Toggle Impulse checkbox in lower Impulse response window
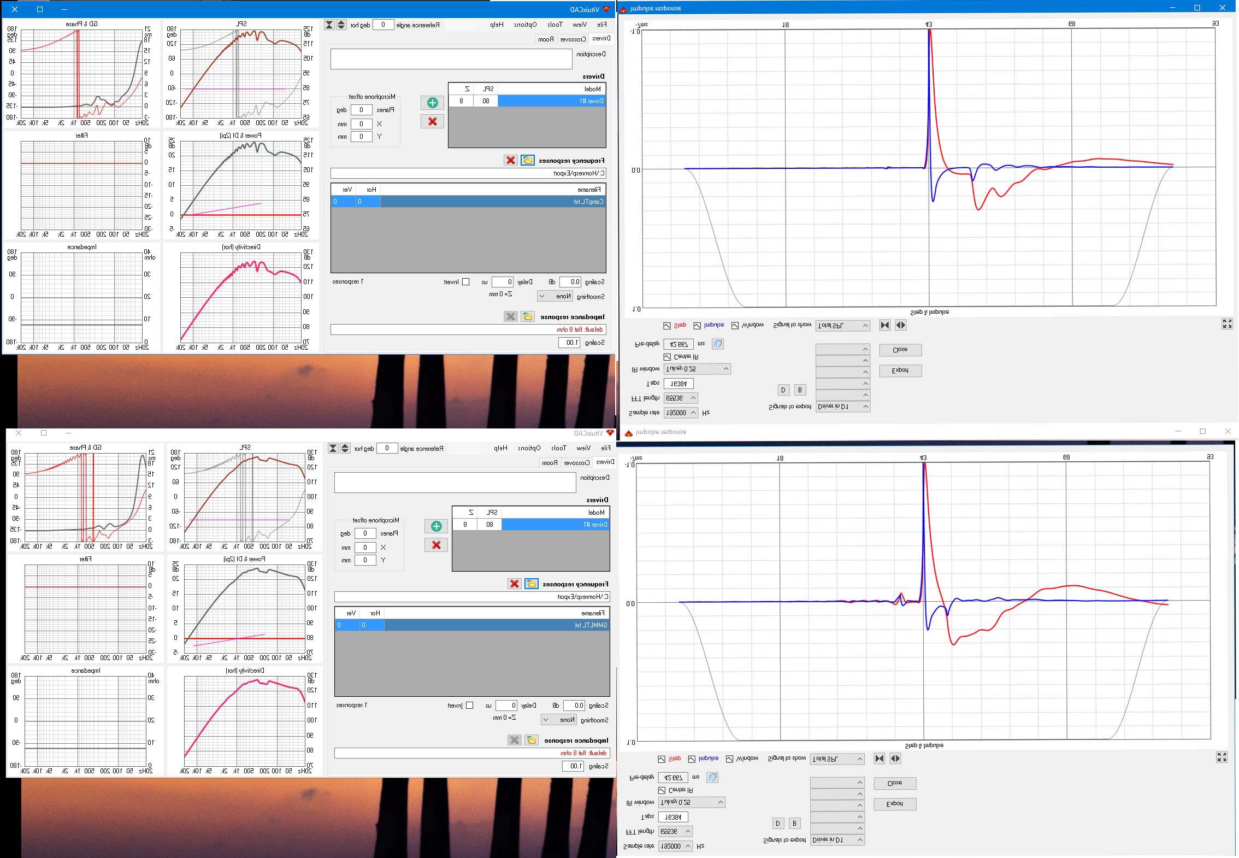 pos(692,759)
